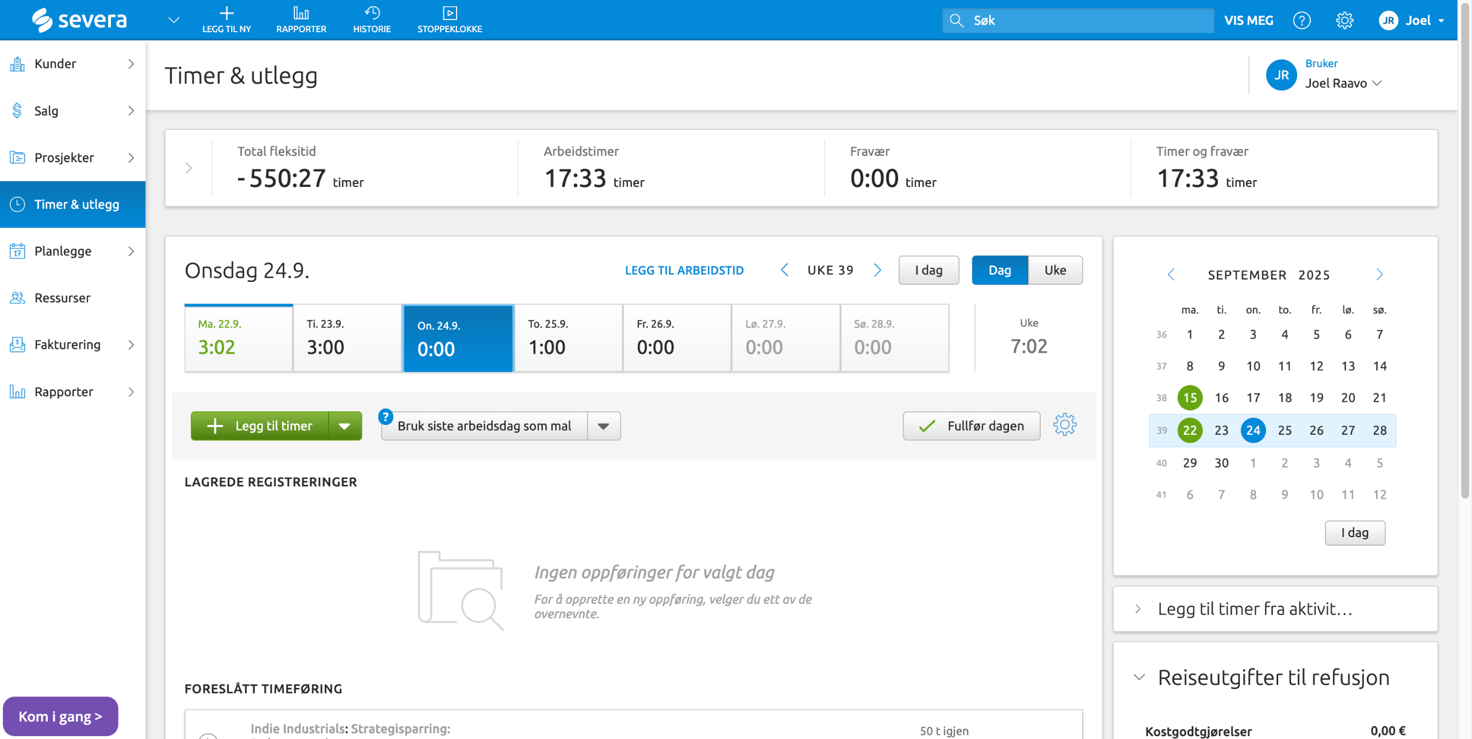Click I dag button below the calendar
This screenshot has width=1472, height=739.
(1354, 533)
